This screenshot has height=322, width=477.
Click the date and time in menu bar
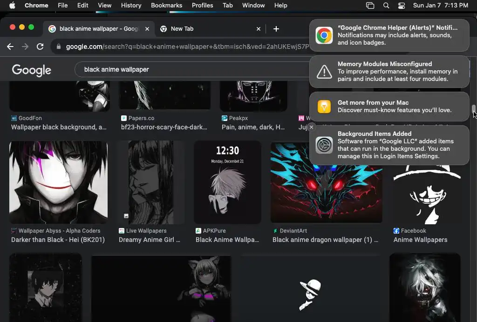tap(441, 6)
